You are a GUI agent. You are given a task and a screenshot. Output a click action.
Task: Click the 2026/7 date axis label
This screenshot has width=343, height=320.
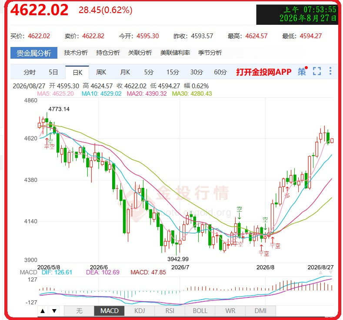coord(180,267)
